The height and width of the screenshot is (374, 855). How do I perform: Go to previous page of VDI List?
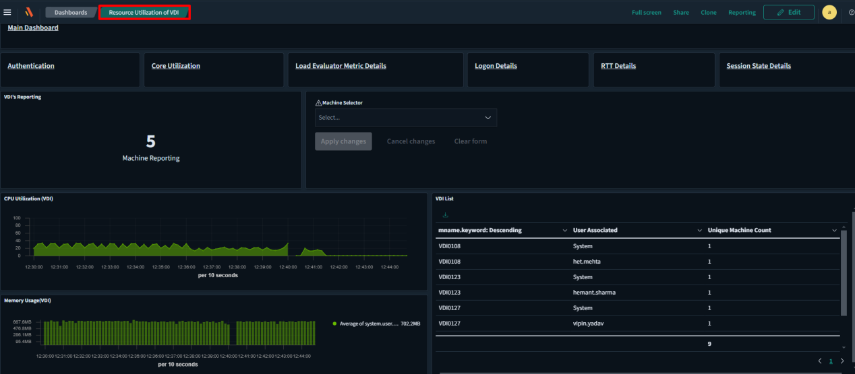(820, 361)
